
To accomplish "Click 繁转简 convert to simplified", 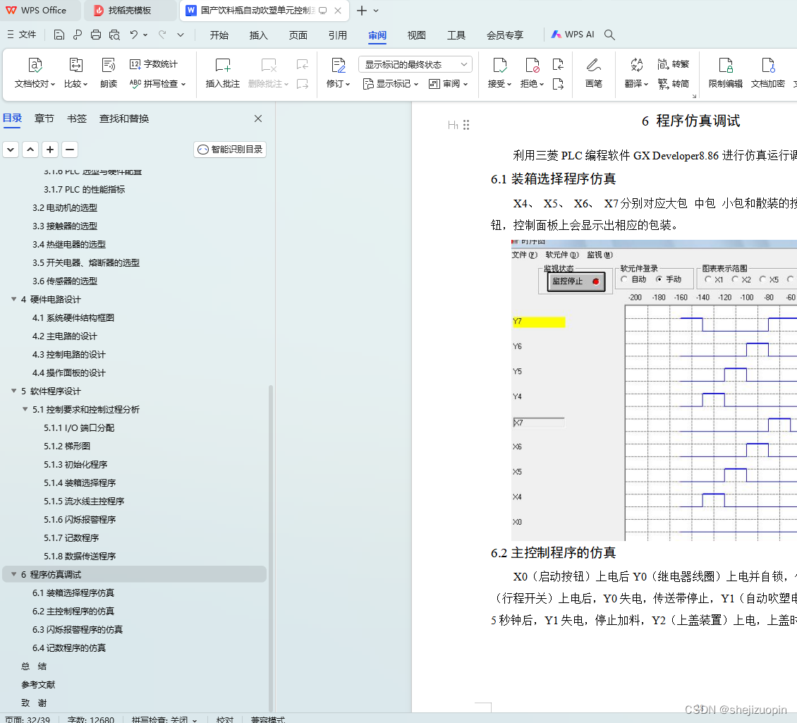I will tap(673, 83).
